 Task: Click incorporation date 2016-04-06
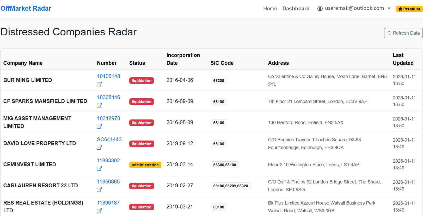(x=180, y=80)
